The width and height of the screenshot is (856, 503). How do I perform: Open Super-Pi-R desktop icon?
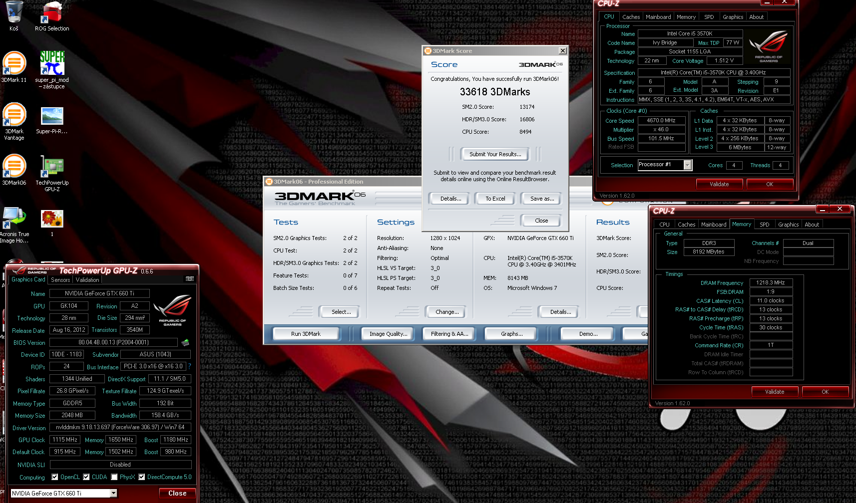52,121
